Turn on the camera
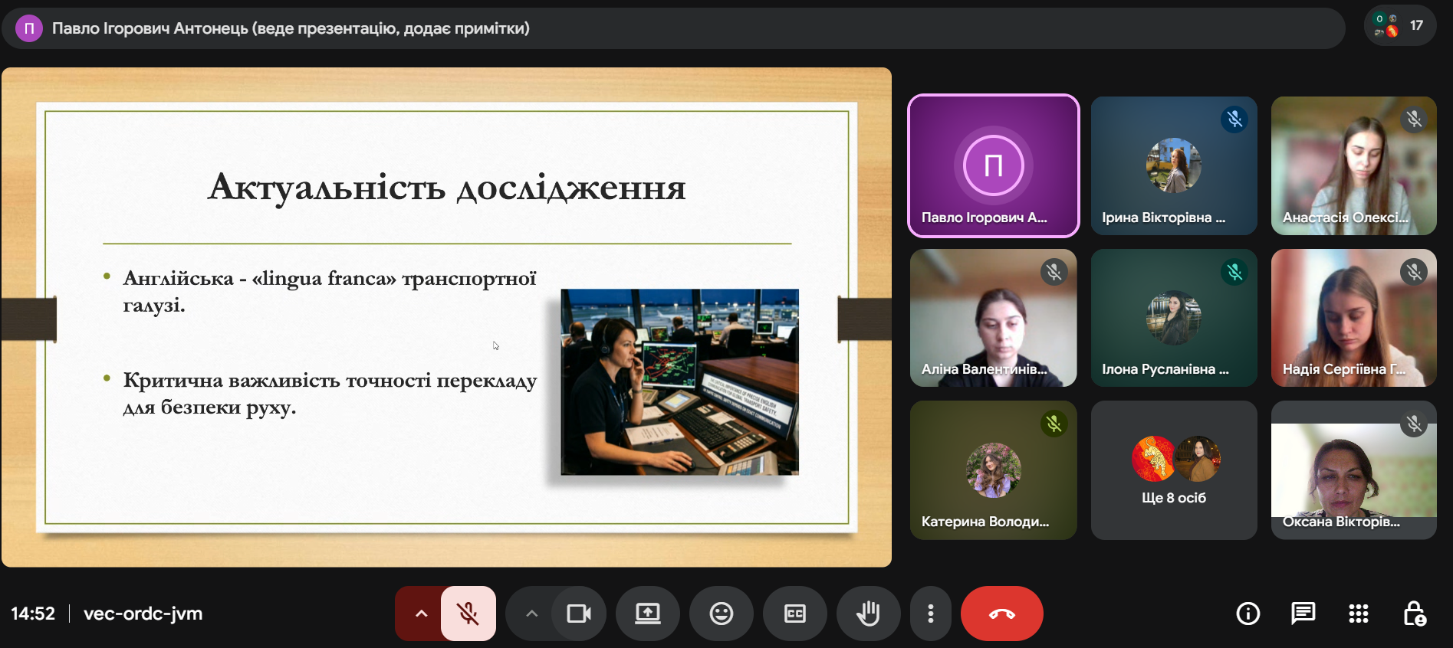 point(578,614)
